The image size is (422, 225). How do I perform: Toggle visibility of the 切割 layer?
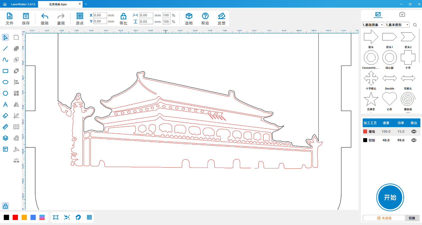(x=414, y=140)
